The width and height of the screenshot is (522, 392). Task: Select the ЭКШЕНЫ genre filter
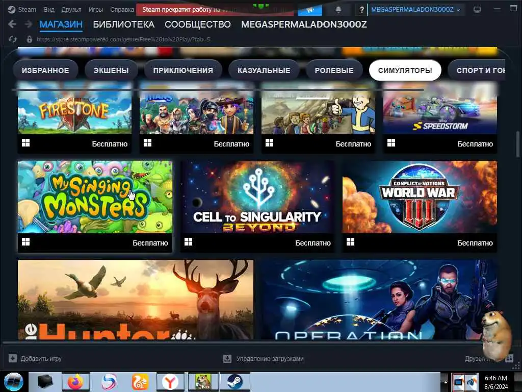(x=111, y=70)
